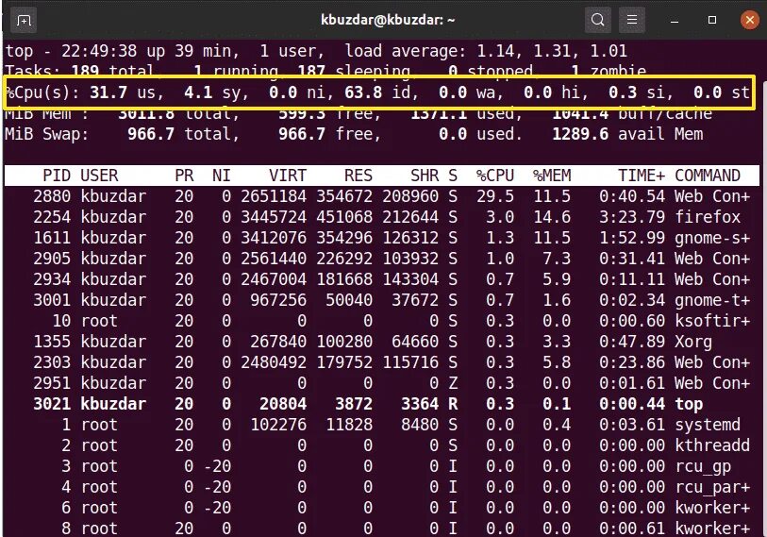This screenshot has width=767, height=537.
Task: Click the rcu_gp command entry
Action: pos(703,466)
